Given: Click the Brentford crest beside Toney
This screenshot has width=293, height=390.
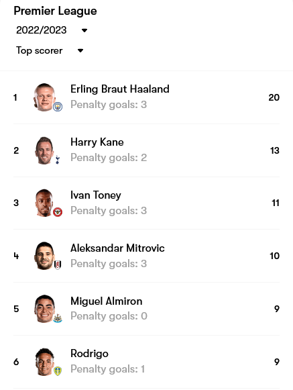Looking at the screenshot, I should point(58,212).
